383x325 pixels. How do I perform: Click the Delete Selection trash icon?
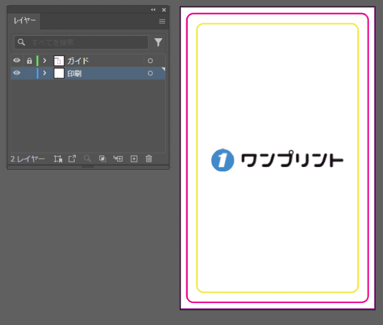point(149,159)
